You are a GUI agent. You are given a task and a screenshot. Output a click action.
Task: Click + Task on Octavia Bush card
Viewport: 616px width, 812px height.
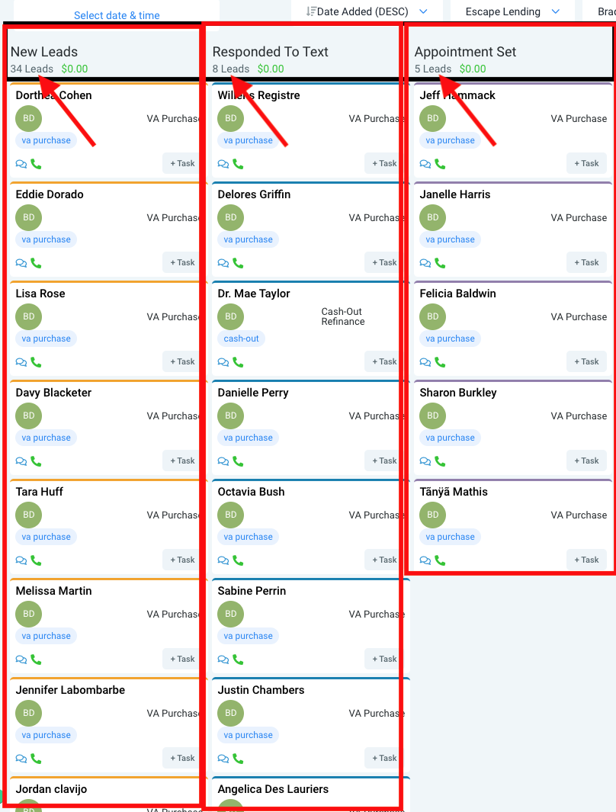[x=384, y=560]
